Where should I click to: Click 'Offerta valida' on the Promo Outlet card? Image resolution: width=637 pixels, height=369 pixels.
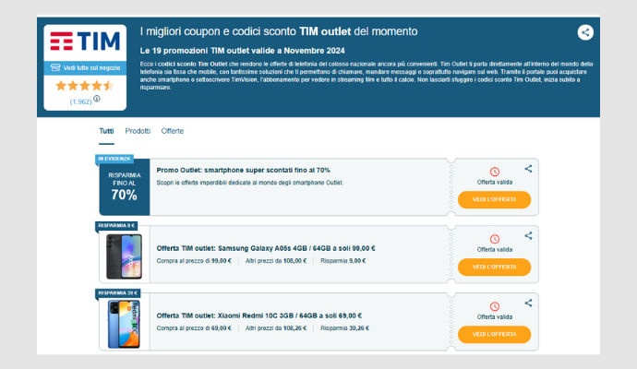click(495, 183)
